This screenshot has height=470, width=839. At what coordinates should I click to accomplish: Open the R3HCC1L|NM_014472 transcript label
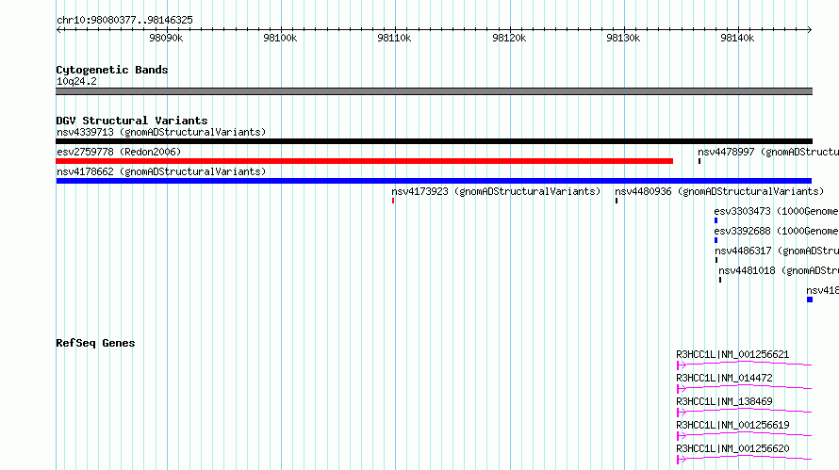tap(725, 378)
